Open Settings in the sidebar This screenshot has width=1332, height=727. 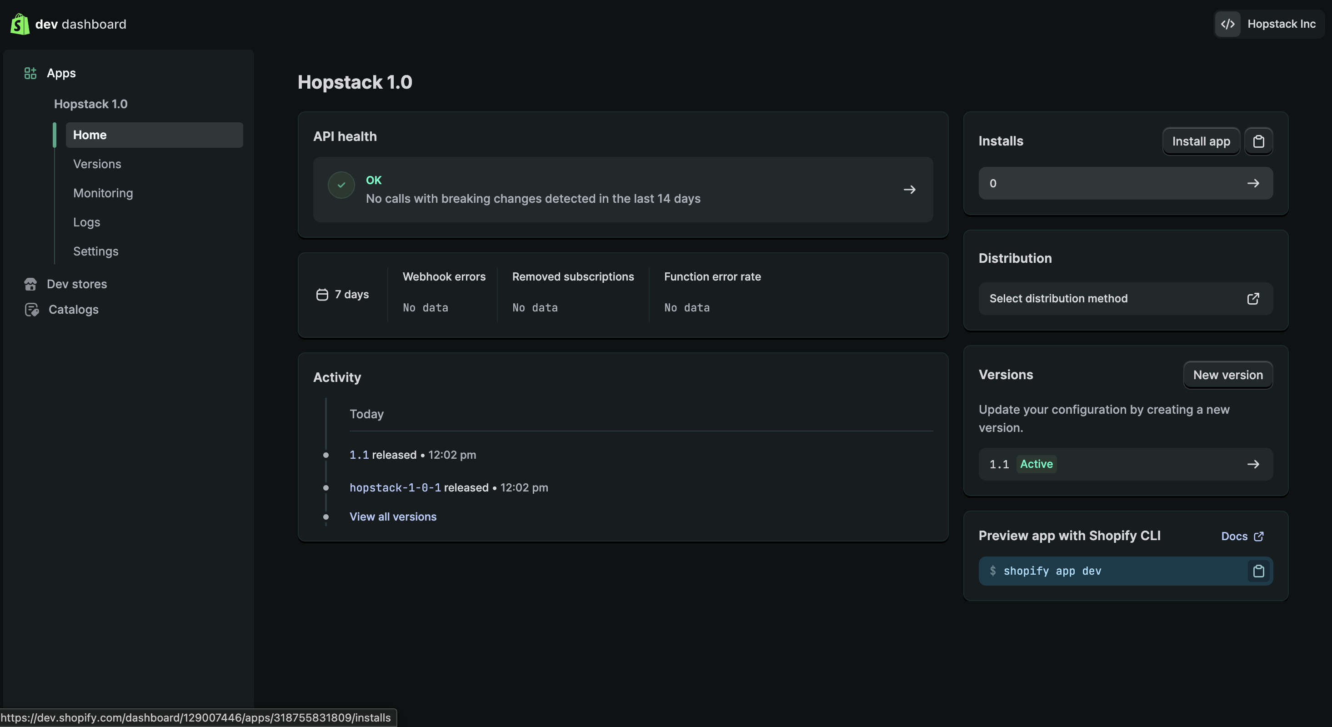tap(95, 251)
